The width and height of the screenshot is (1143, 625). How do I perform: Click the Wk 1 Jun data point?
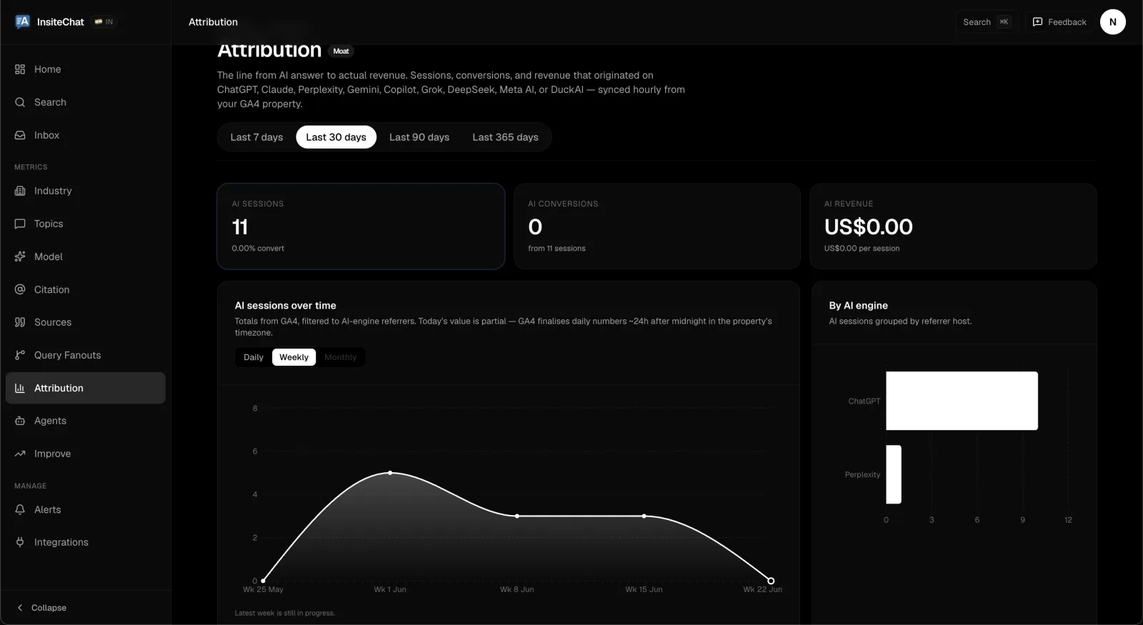click(390, 473)
